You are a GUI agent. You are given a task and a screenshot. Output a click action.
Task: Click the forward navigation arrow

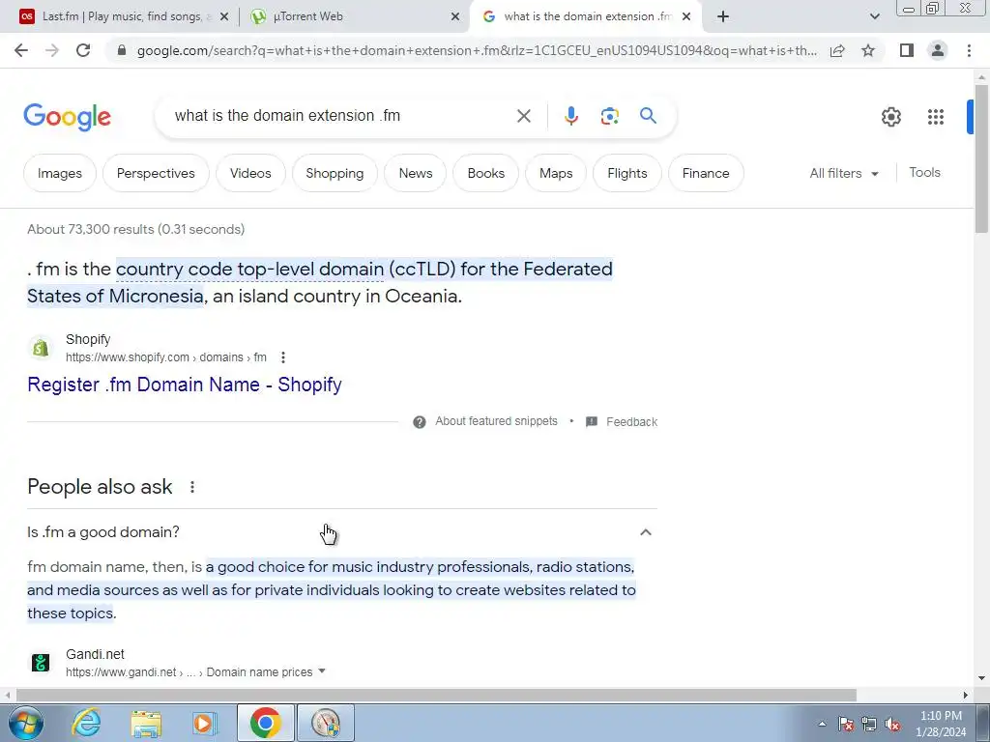[52, 50]
